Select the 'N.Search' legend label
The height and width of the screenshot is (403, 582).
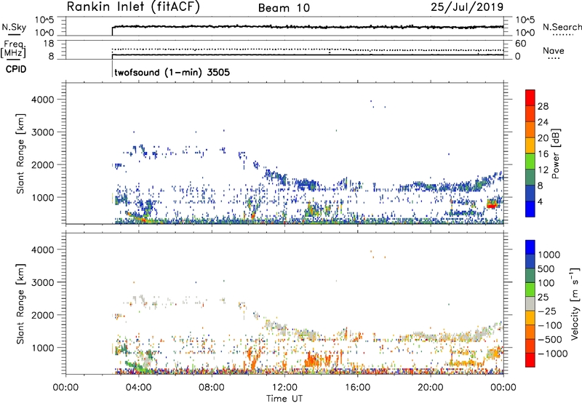[x=562, y=27]
